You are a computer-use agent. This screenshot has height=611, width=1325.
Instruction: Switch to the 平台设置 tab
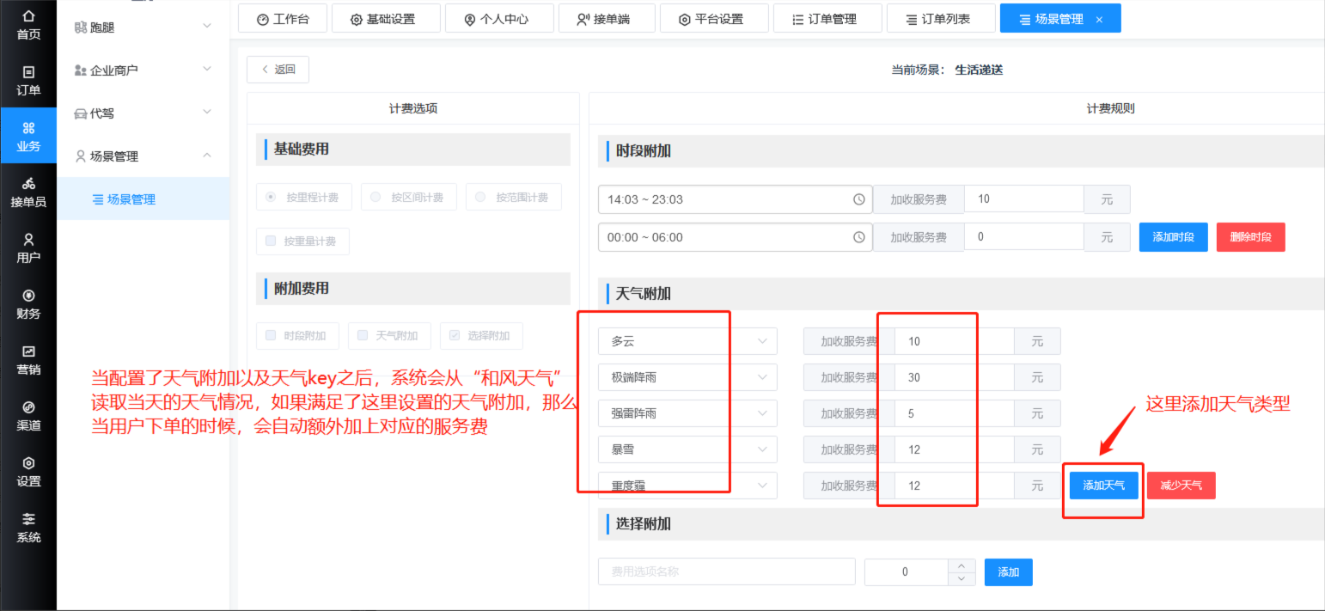tap(713, 19)
